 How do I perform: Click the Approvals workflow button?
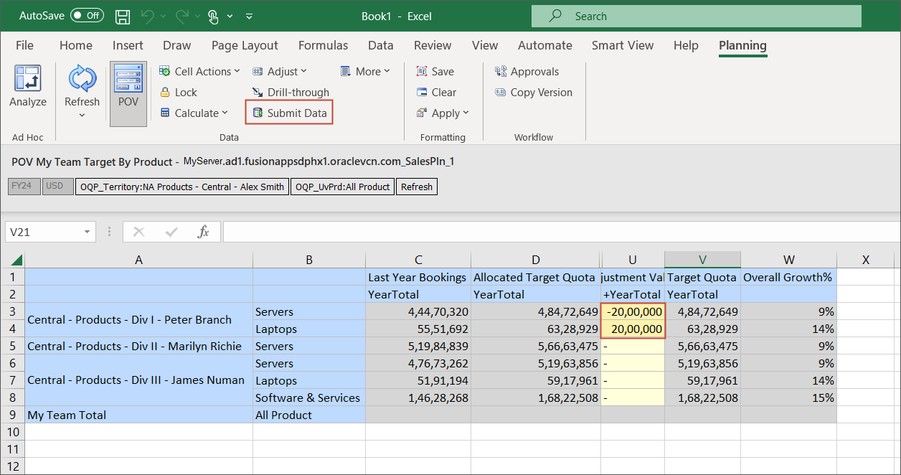pos(527,71)
